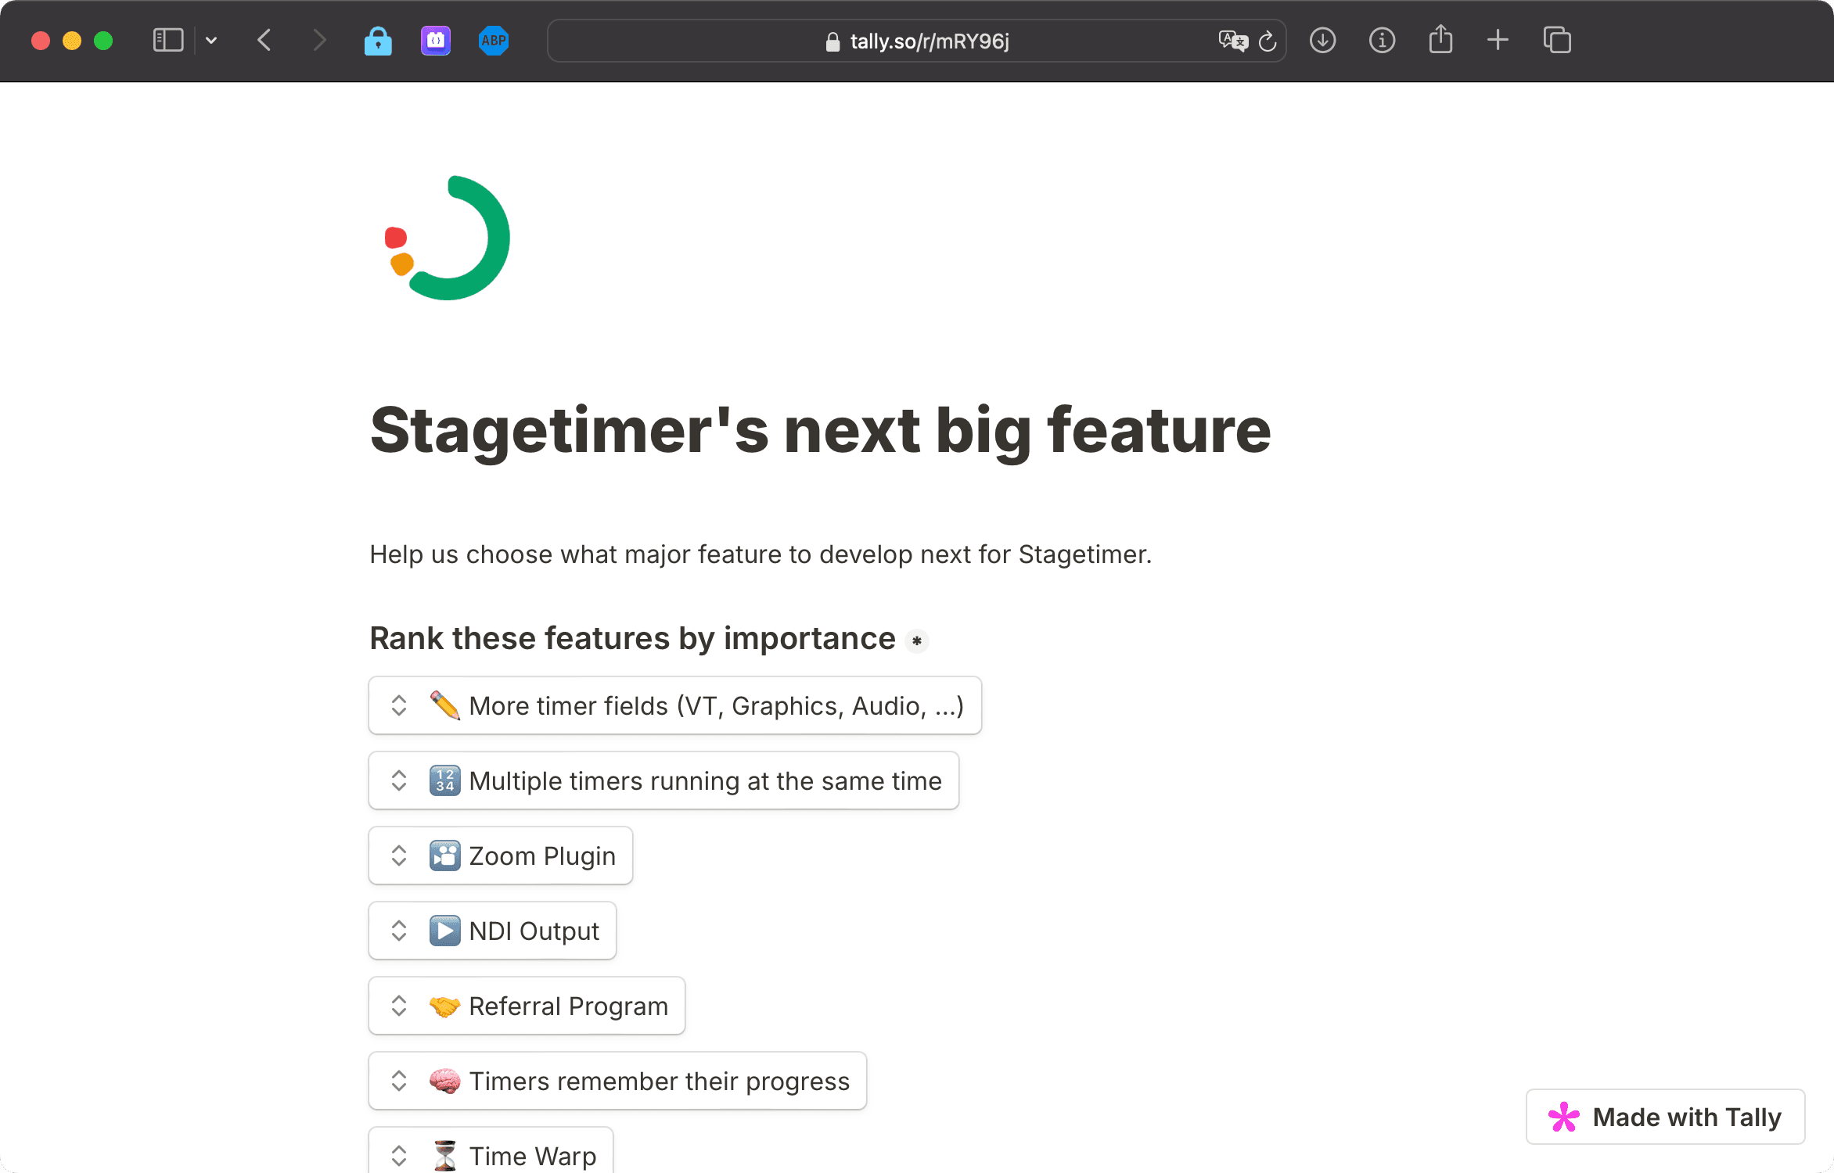The width and height of the screenshot is (1834, 1173).
Task: Click the reorder arrows for Zoom Plugin
Action: pyautogui.click(x=399, y=856)
